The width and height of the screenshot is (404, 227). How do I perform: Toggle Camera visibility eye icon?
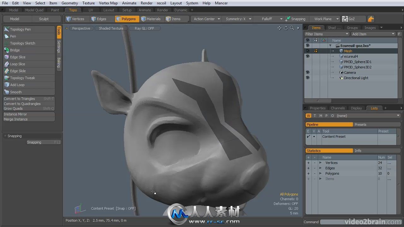point(307,73)
